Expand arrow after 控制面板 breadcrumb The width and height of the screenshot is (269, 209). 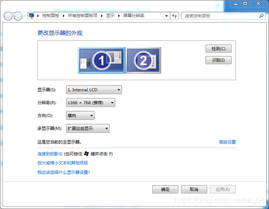pos(64,16)
